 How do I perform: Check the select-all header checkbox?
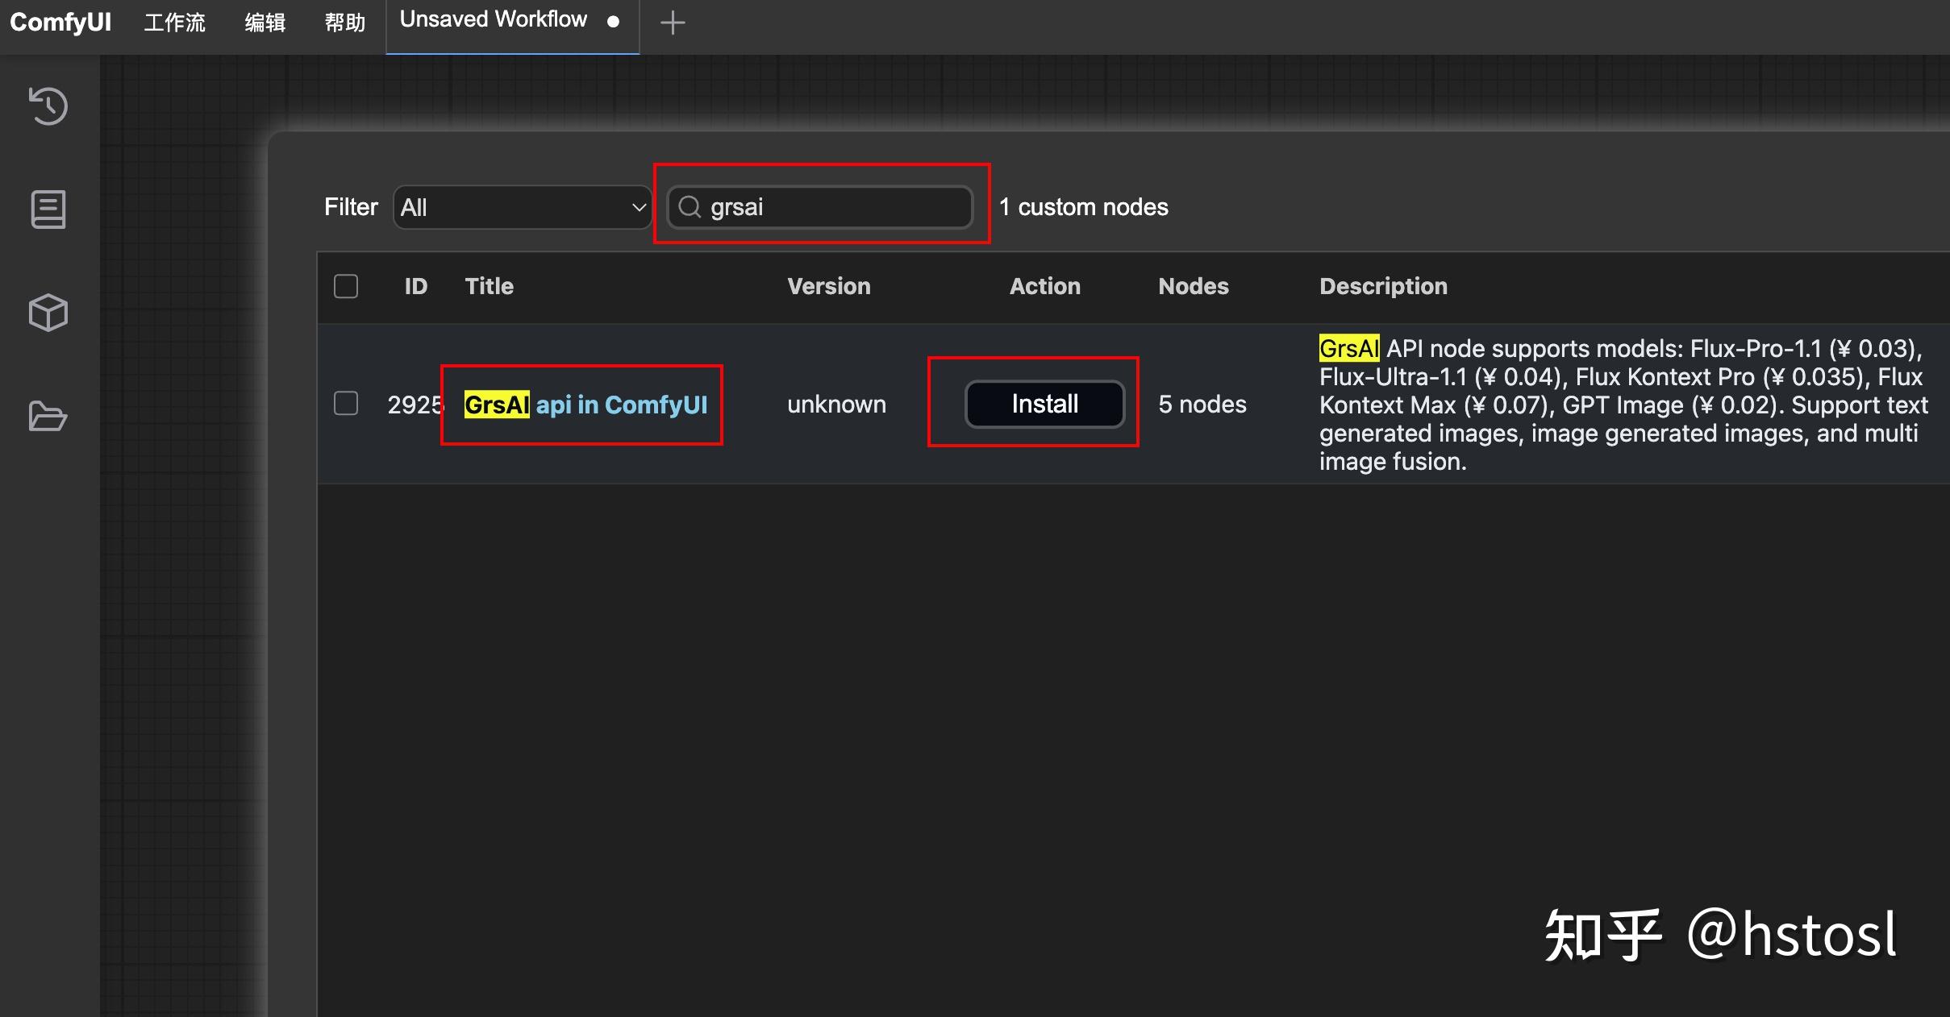(x=346, y=286)
